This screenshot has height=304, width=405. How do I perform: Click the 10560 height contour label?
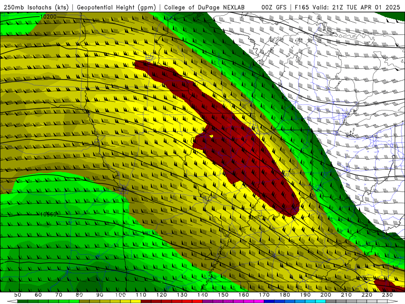[48, 214]
